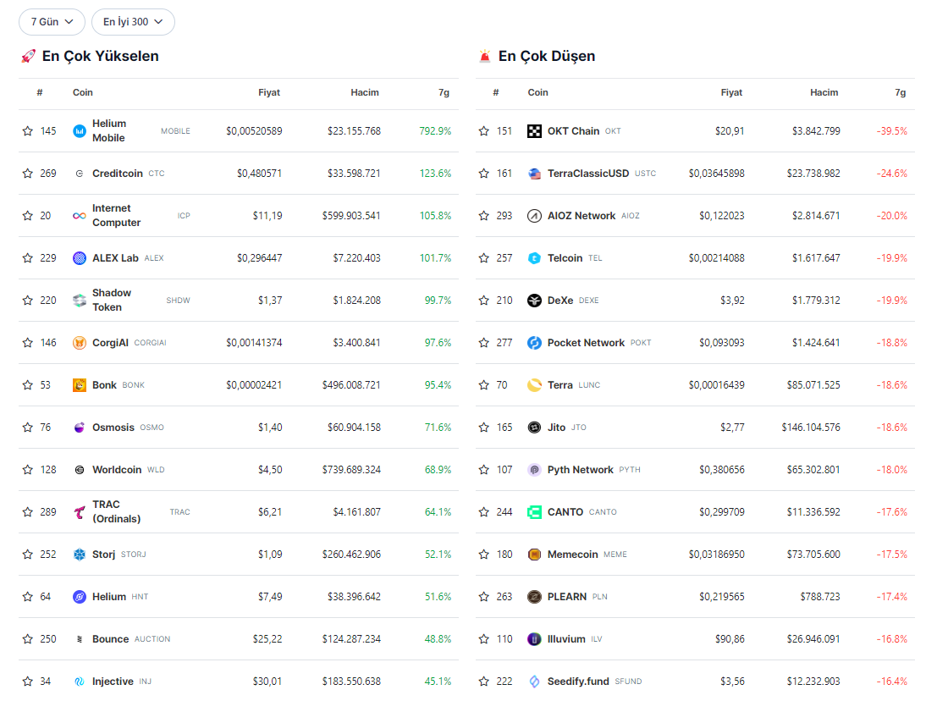The width and height of the screenshot is (937, 701).
Task: Click the 792.9% gain value for Helium Mobile
Action: pyautogui.click(x=435, y=131)
